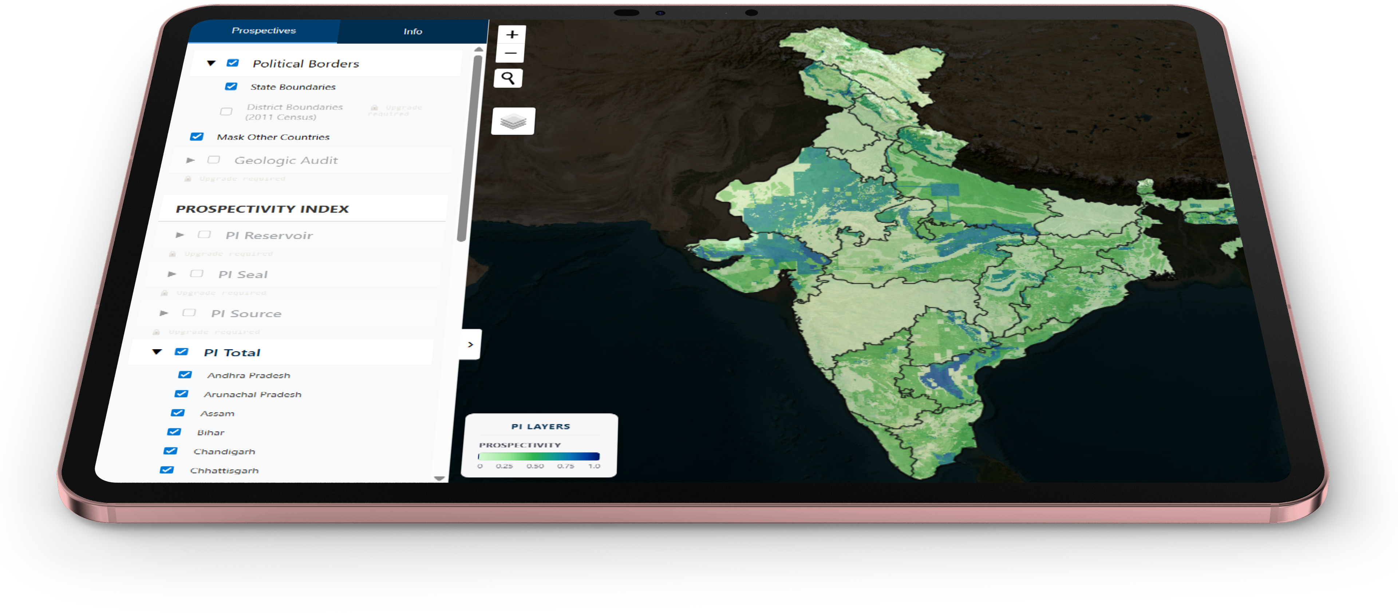The image size is (1398, 613).
Task: Click the lock icon beside District Boundaries
Action: pyautogui.click(x=374, y=107)
